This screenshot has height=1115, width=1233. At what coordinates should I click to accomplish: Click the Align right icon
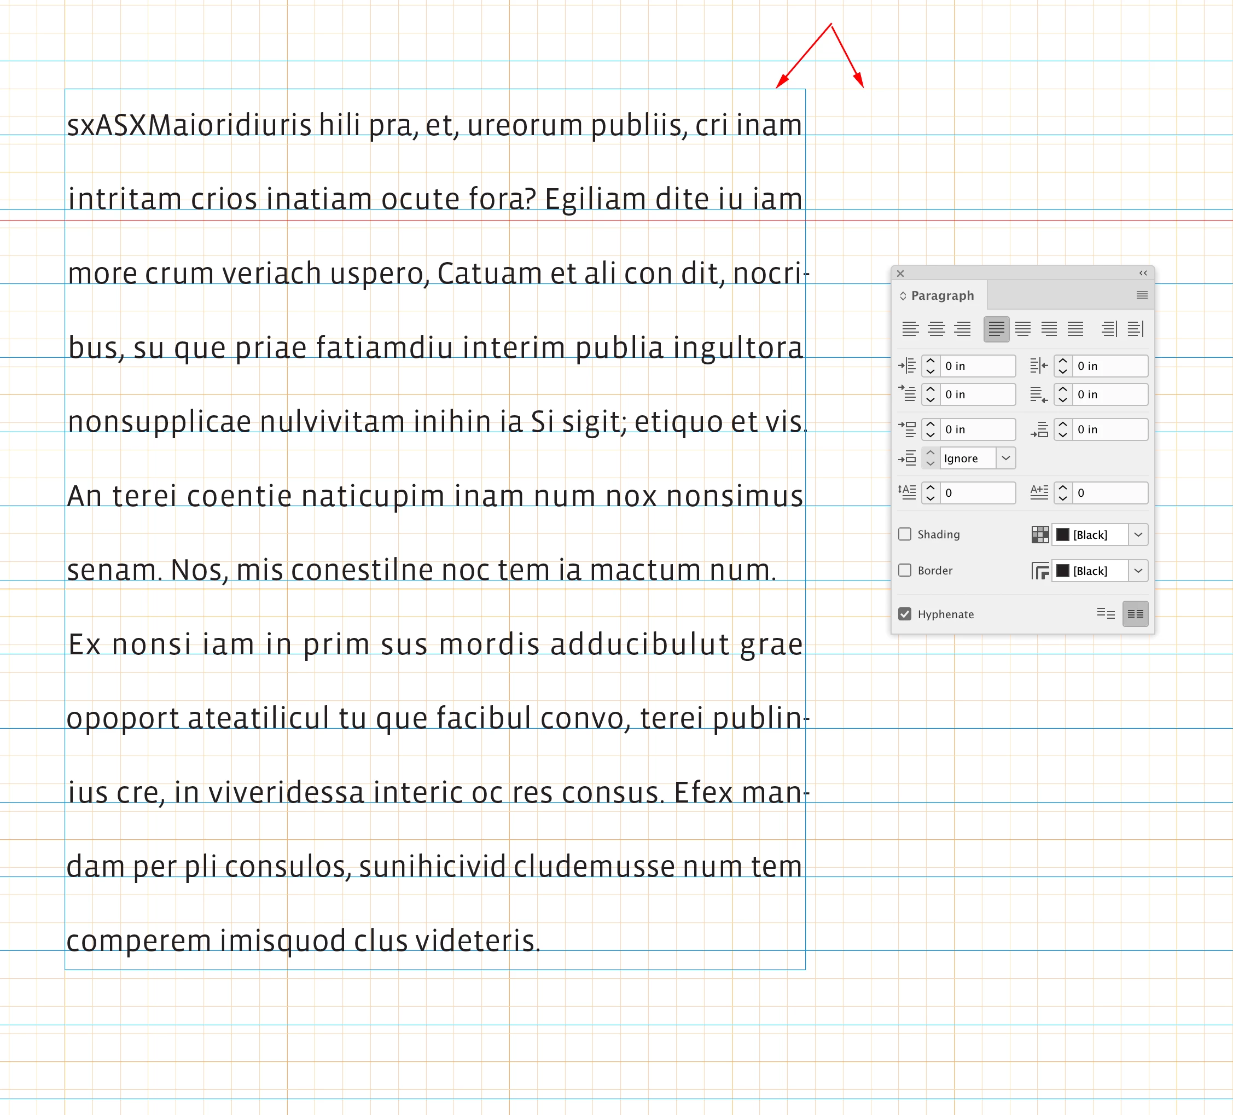click(963, 329)
